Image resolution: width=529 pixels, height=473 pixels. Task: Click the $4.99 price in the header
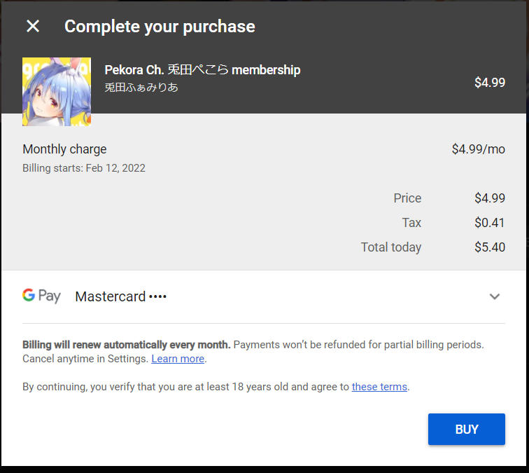point(489,82)
